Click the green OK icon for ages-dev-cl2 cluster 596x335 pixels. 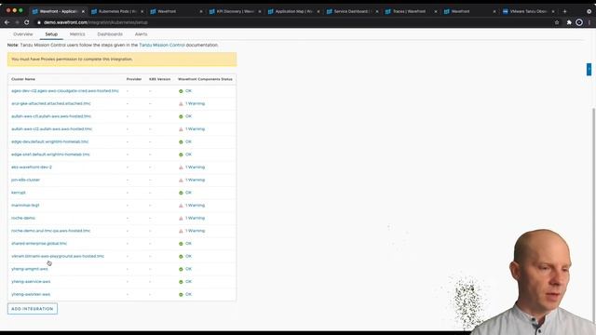[x=181, y=91]
